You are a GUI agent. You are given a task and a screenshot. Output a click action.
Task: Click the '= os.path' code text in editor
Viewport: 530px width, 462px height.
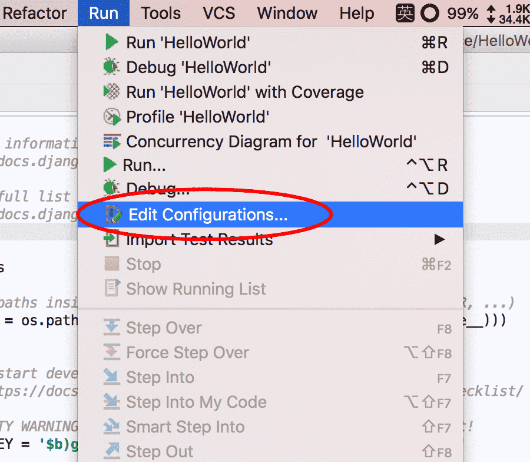point(41,321)
